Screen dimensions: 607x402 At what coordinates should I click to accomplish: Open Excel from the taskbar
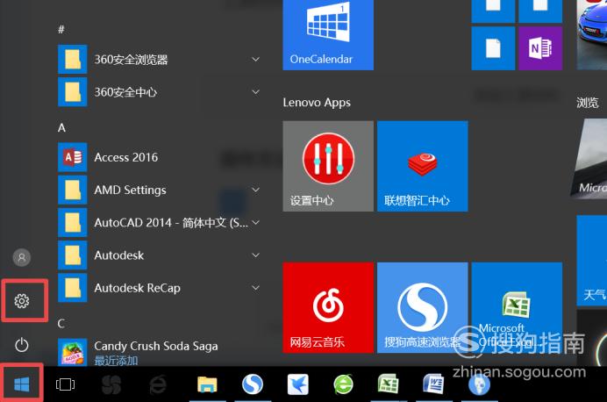[x=389, y=384]
